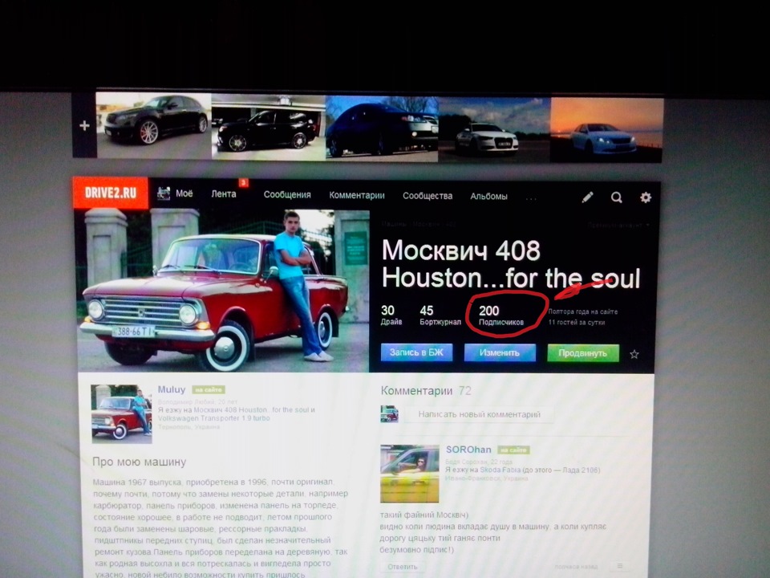Open the menu icon under SOROhan's comment
Image resolution: width=770 pixels, height=578 pixels.
[620, 566]
